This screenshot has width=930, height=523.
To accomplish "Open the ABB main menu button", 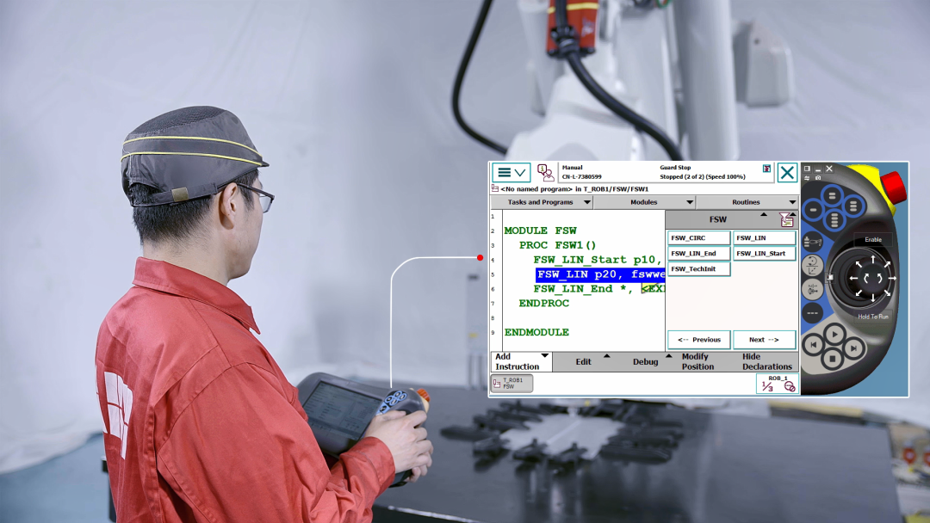I will pos(511,172).
